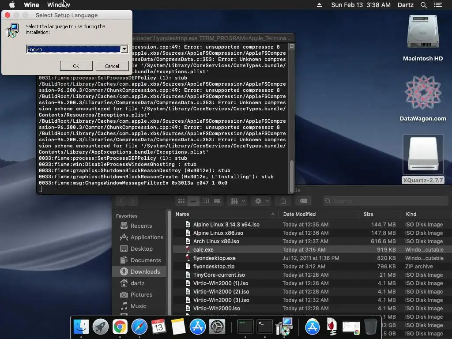Open Notification Center list icon
This screenshot has height=339, width=452.
(x=438, y=5)
